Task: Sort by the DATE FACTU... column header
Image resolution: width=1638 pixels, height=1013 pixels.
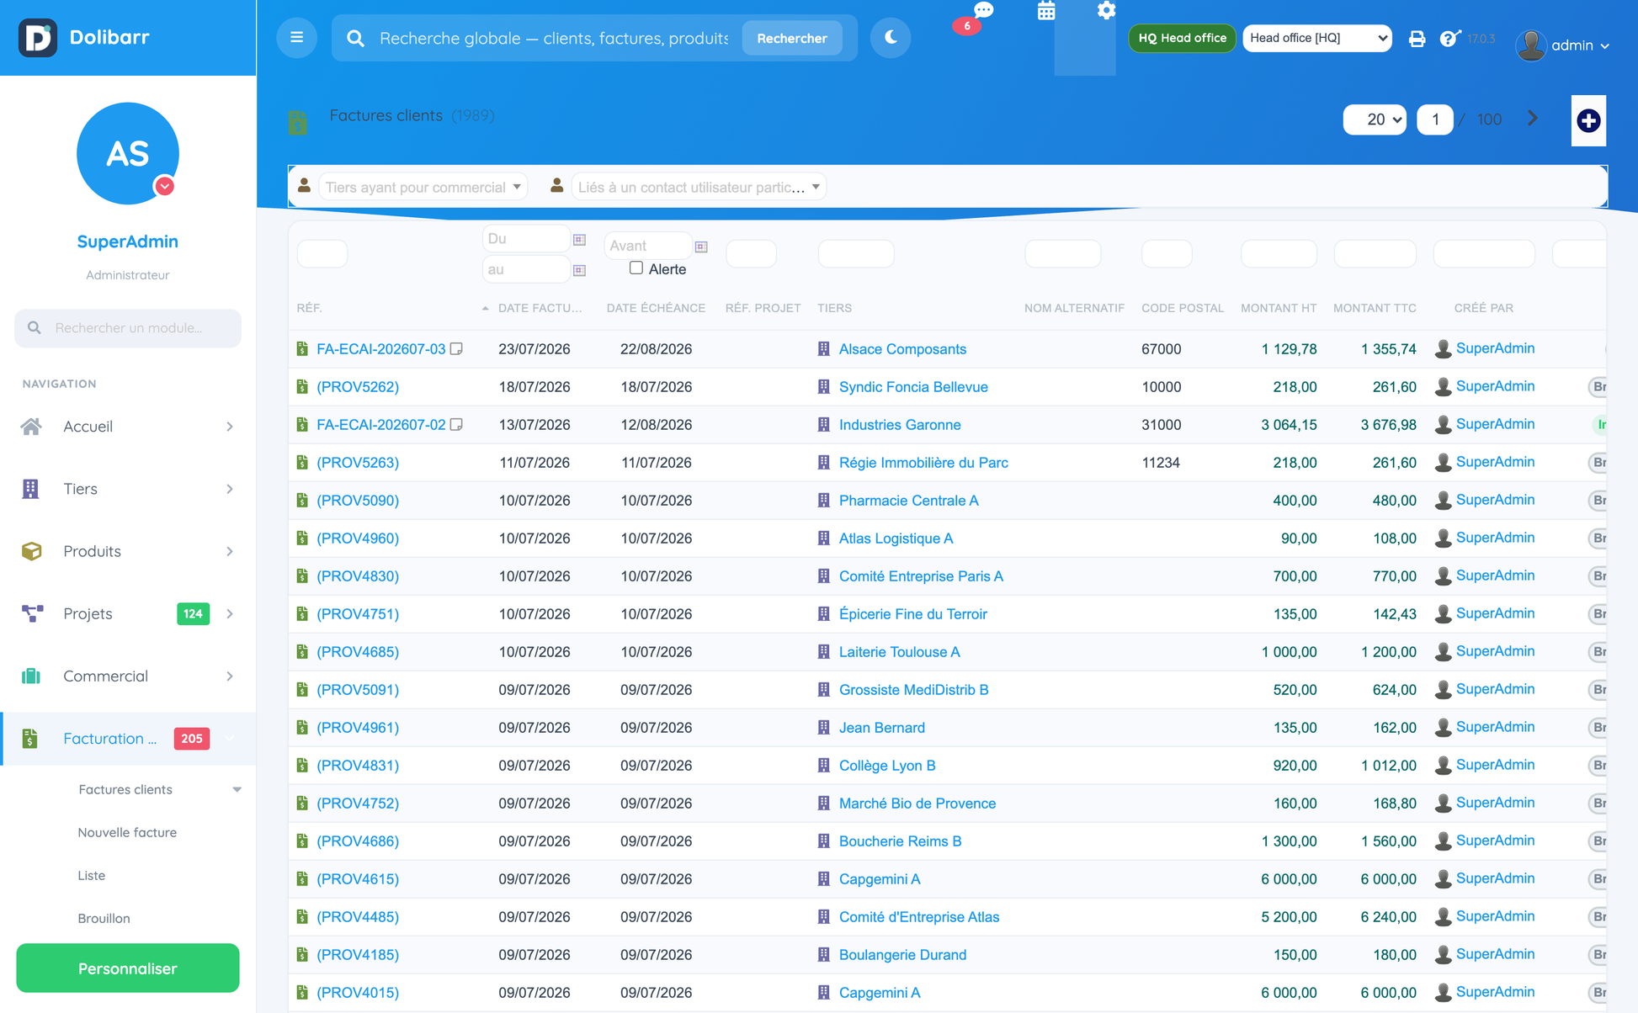Action: (540, 308)
